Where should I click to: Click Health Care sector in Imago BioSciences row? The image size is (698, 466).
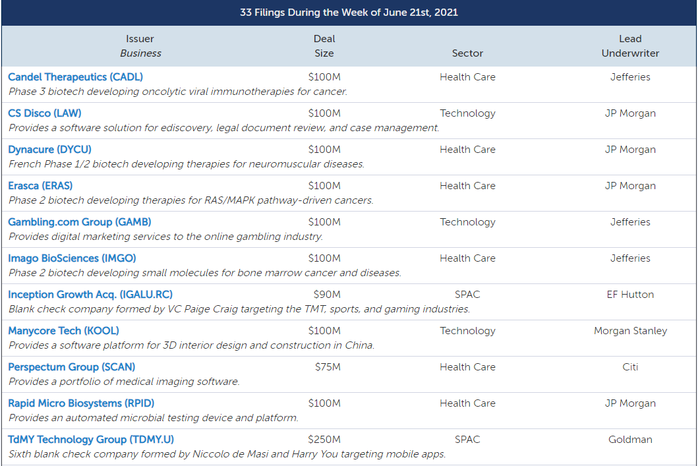point(467,258)
